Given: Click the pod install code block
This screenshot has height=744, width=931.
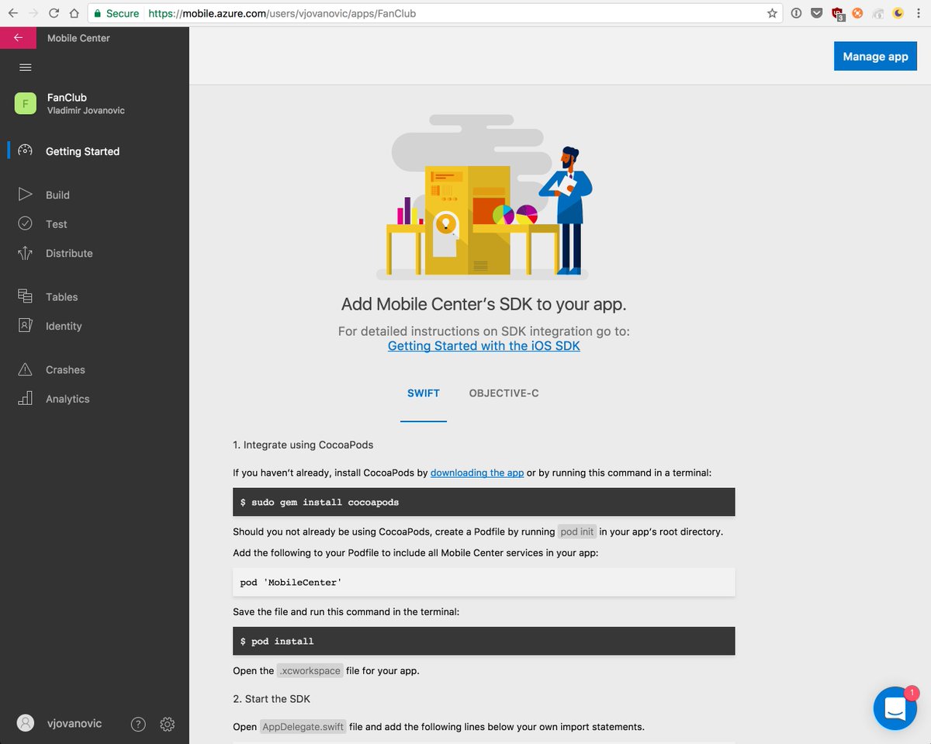Looking at the screenshot, I should tap(483, 642).
